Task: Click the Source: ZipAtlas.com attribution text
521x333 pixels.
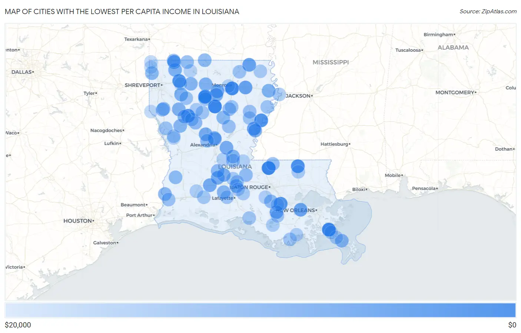Action: coord(488,11)
